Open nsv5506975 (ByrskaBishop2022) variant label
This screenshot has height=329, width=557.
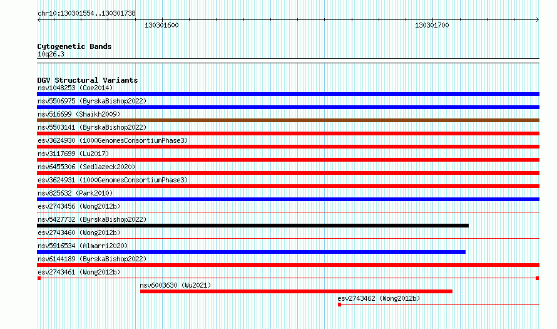pos(92,101)
